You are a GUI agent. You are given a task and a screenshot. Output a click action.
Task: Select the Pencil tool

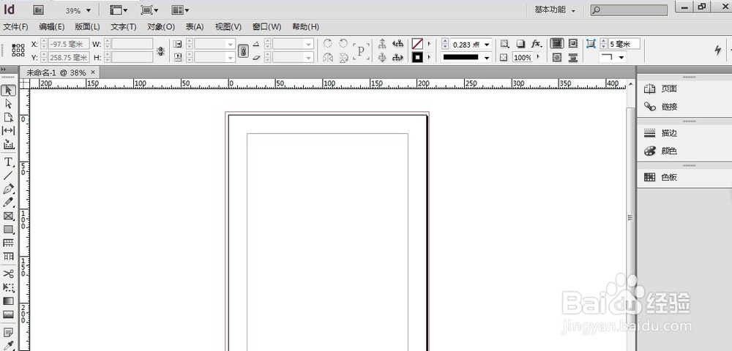coord(8,203)
